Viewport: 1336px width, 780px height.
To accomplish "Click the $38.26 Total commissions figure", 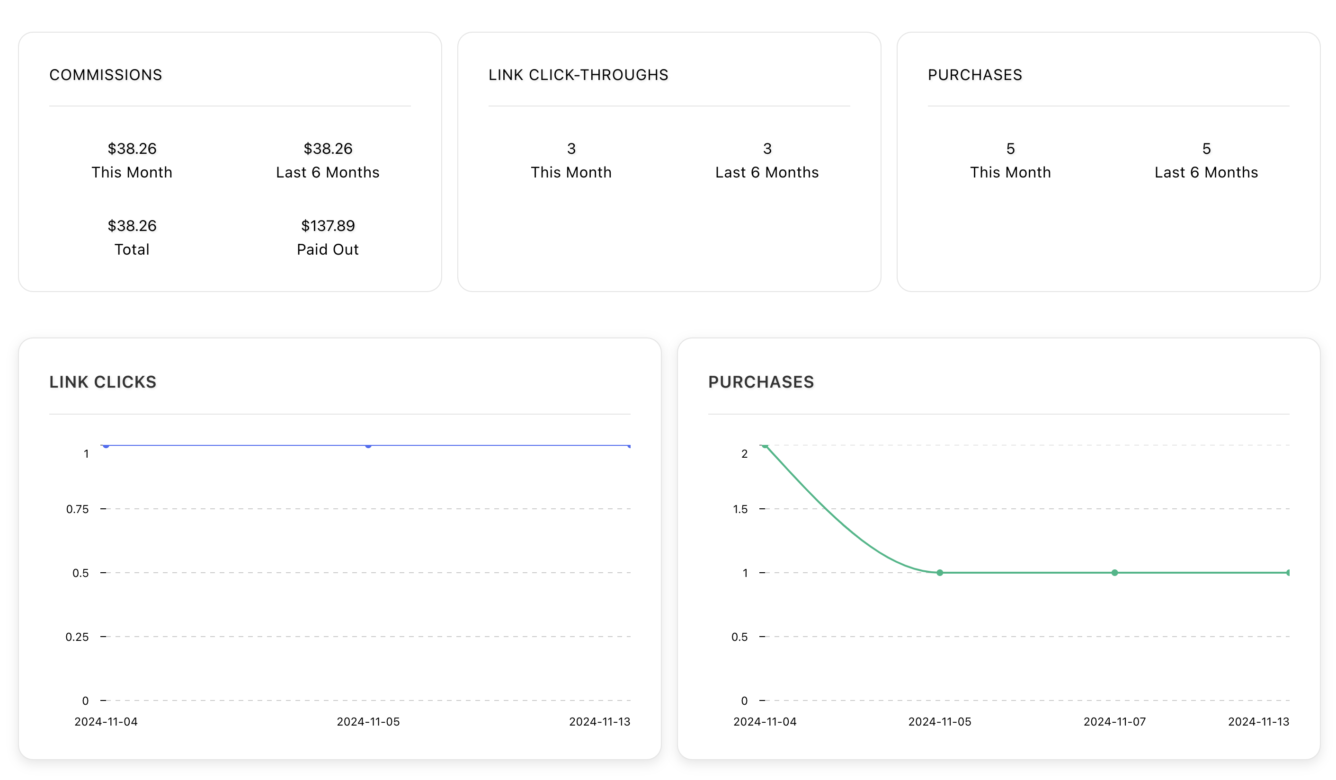I will coord(132,226).
